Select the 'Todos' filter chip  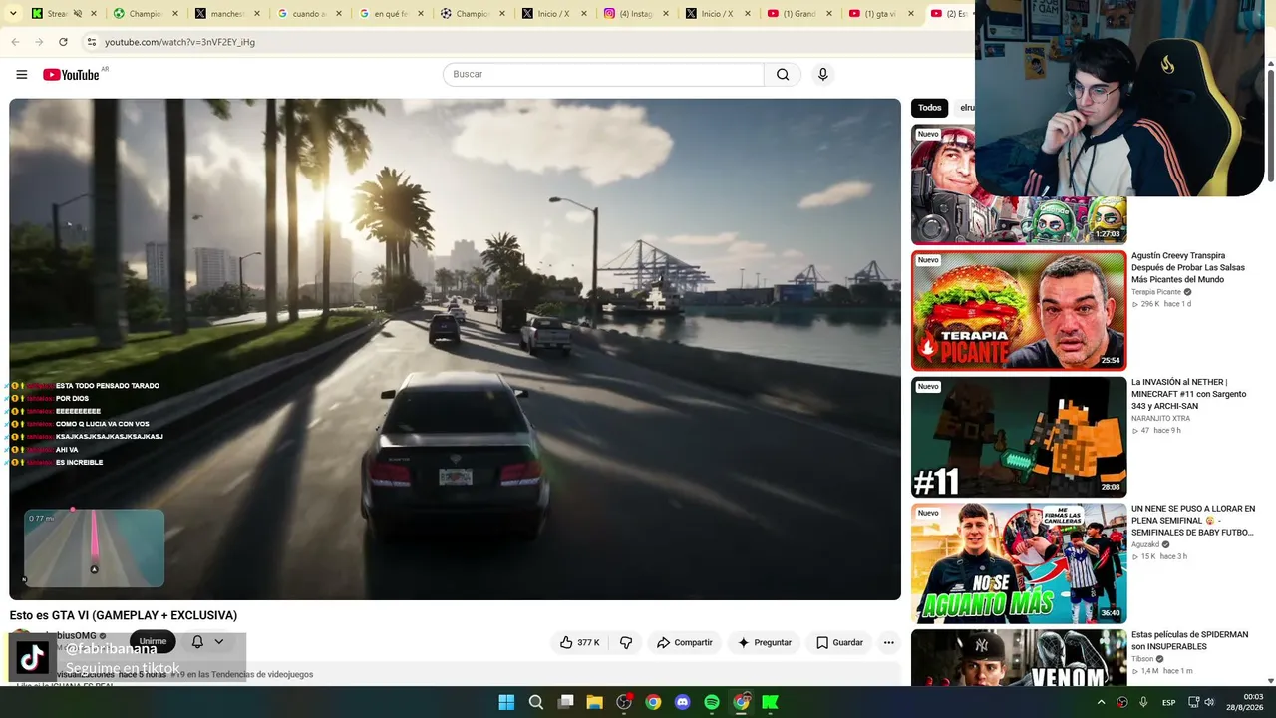tap(930, 108)
